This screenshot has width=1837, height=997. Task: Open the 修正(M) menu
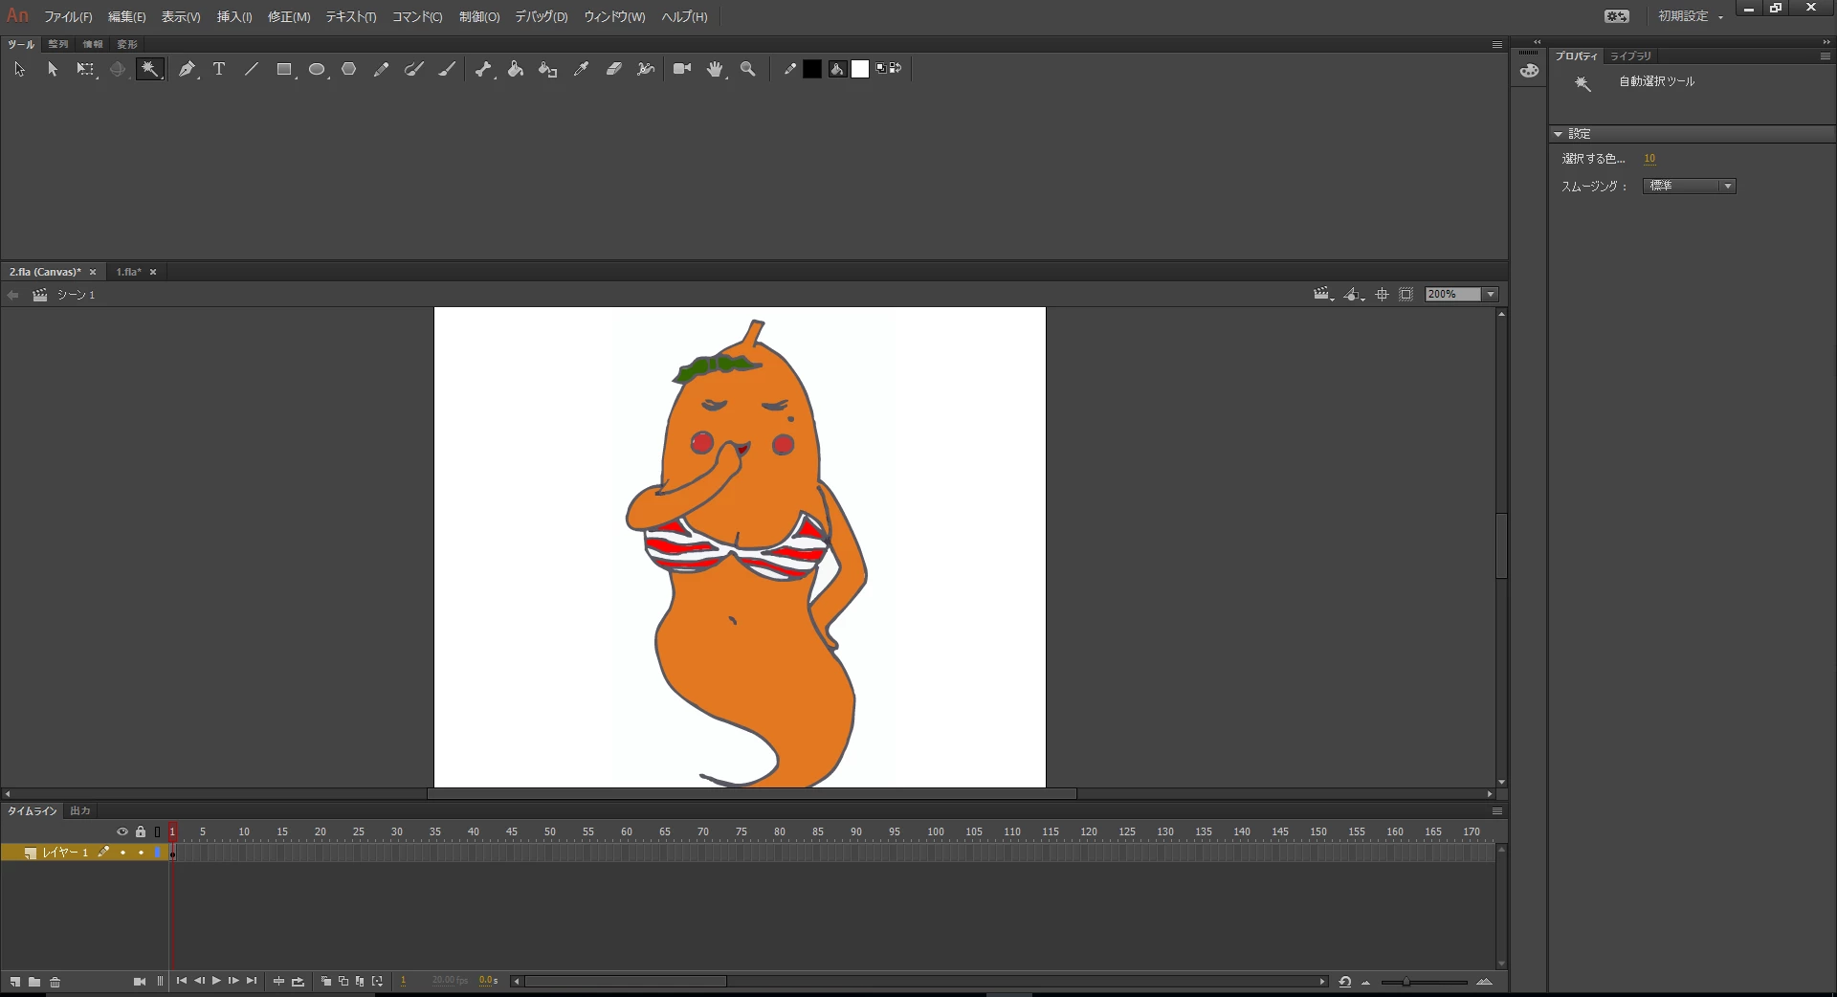[289, 17]
